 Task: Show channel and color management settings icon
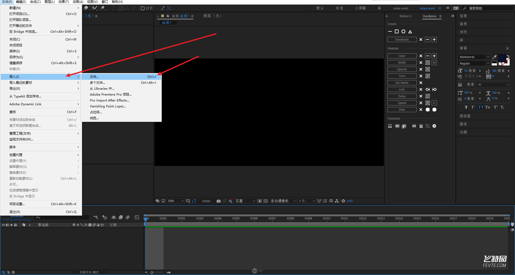230,201
